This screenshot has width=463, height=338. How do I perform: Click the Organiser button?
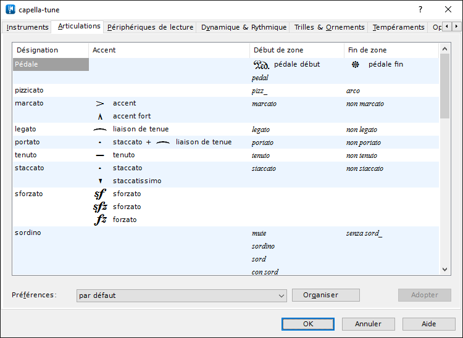[x=326, y=295]
